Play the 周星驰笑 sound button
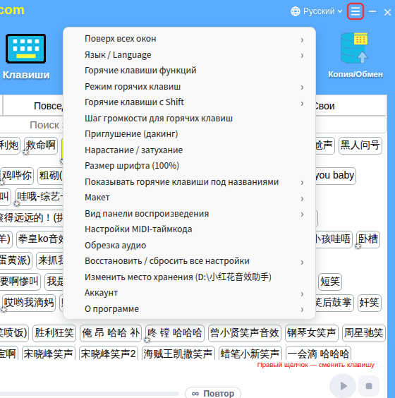This screenshot has height=398, width=395. point(364,333)
